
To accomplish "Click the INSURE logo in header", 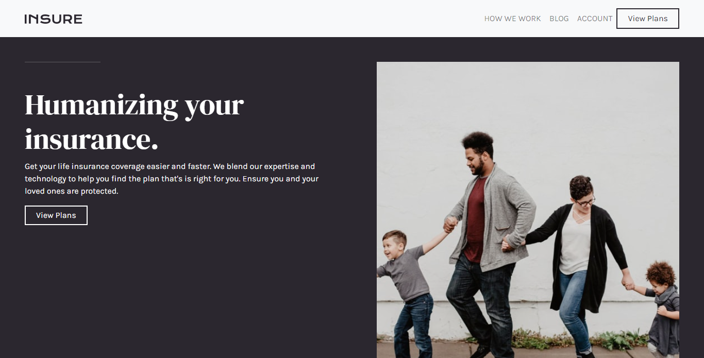I will 54,19.
